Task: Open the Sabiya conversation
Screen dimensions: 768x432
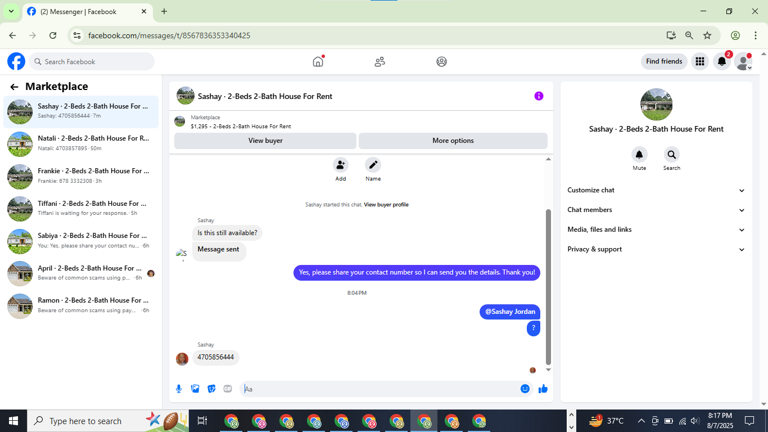Action: (x=81, y=241)
